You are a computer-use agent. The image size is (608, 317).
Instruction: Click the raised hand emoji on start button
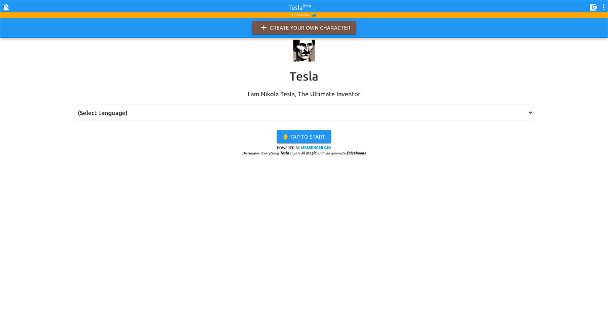(286, 137)
